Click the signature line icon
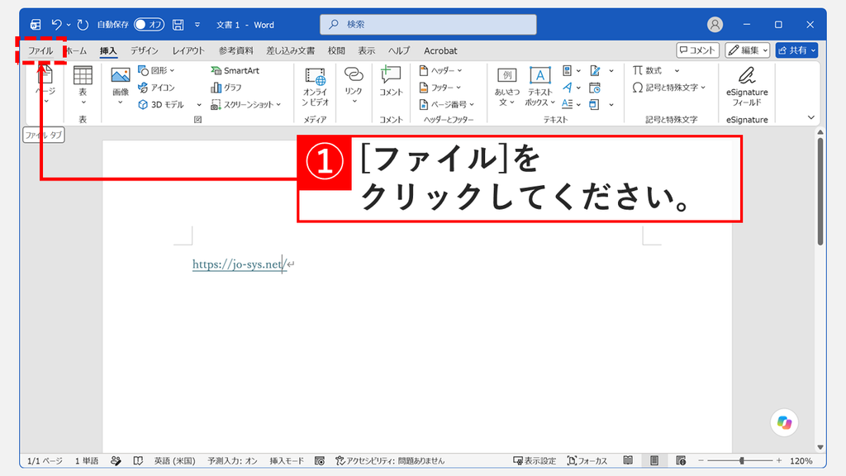846x476 pixels. pos(595,71)
